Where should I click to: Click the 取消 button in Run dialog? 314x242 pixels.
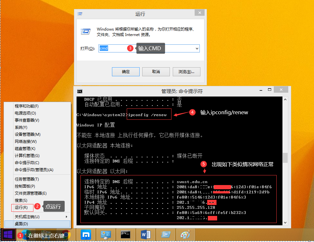click(x=156, y=72)
